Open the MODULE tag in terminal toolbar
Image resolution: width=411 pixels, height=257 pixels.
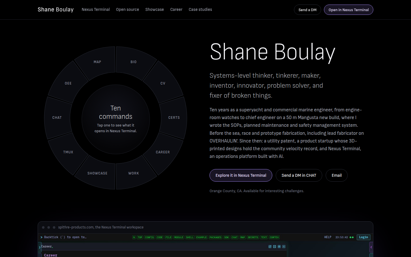[179, 237]
